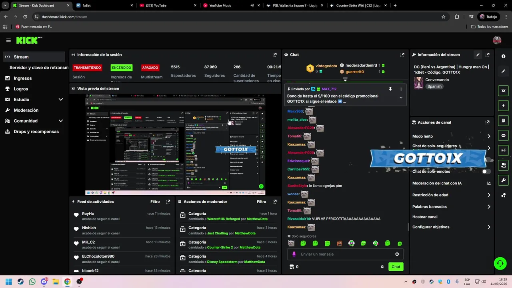Click the chat bubble icon in the right rail
The width and height of the screenshot is (512, 288).
point(503,136)
